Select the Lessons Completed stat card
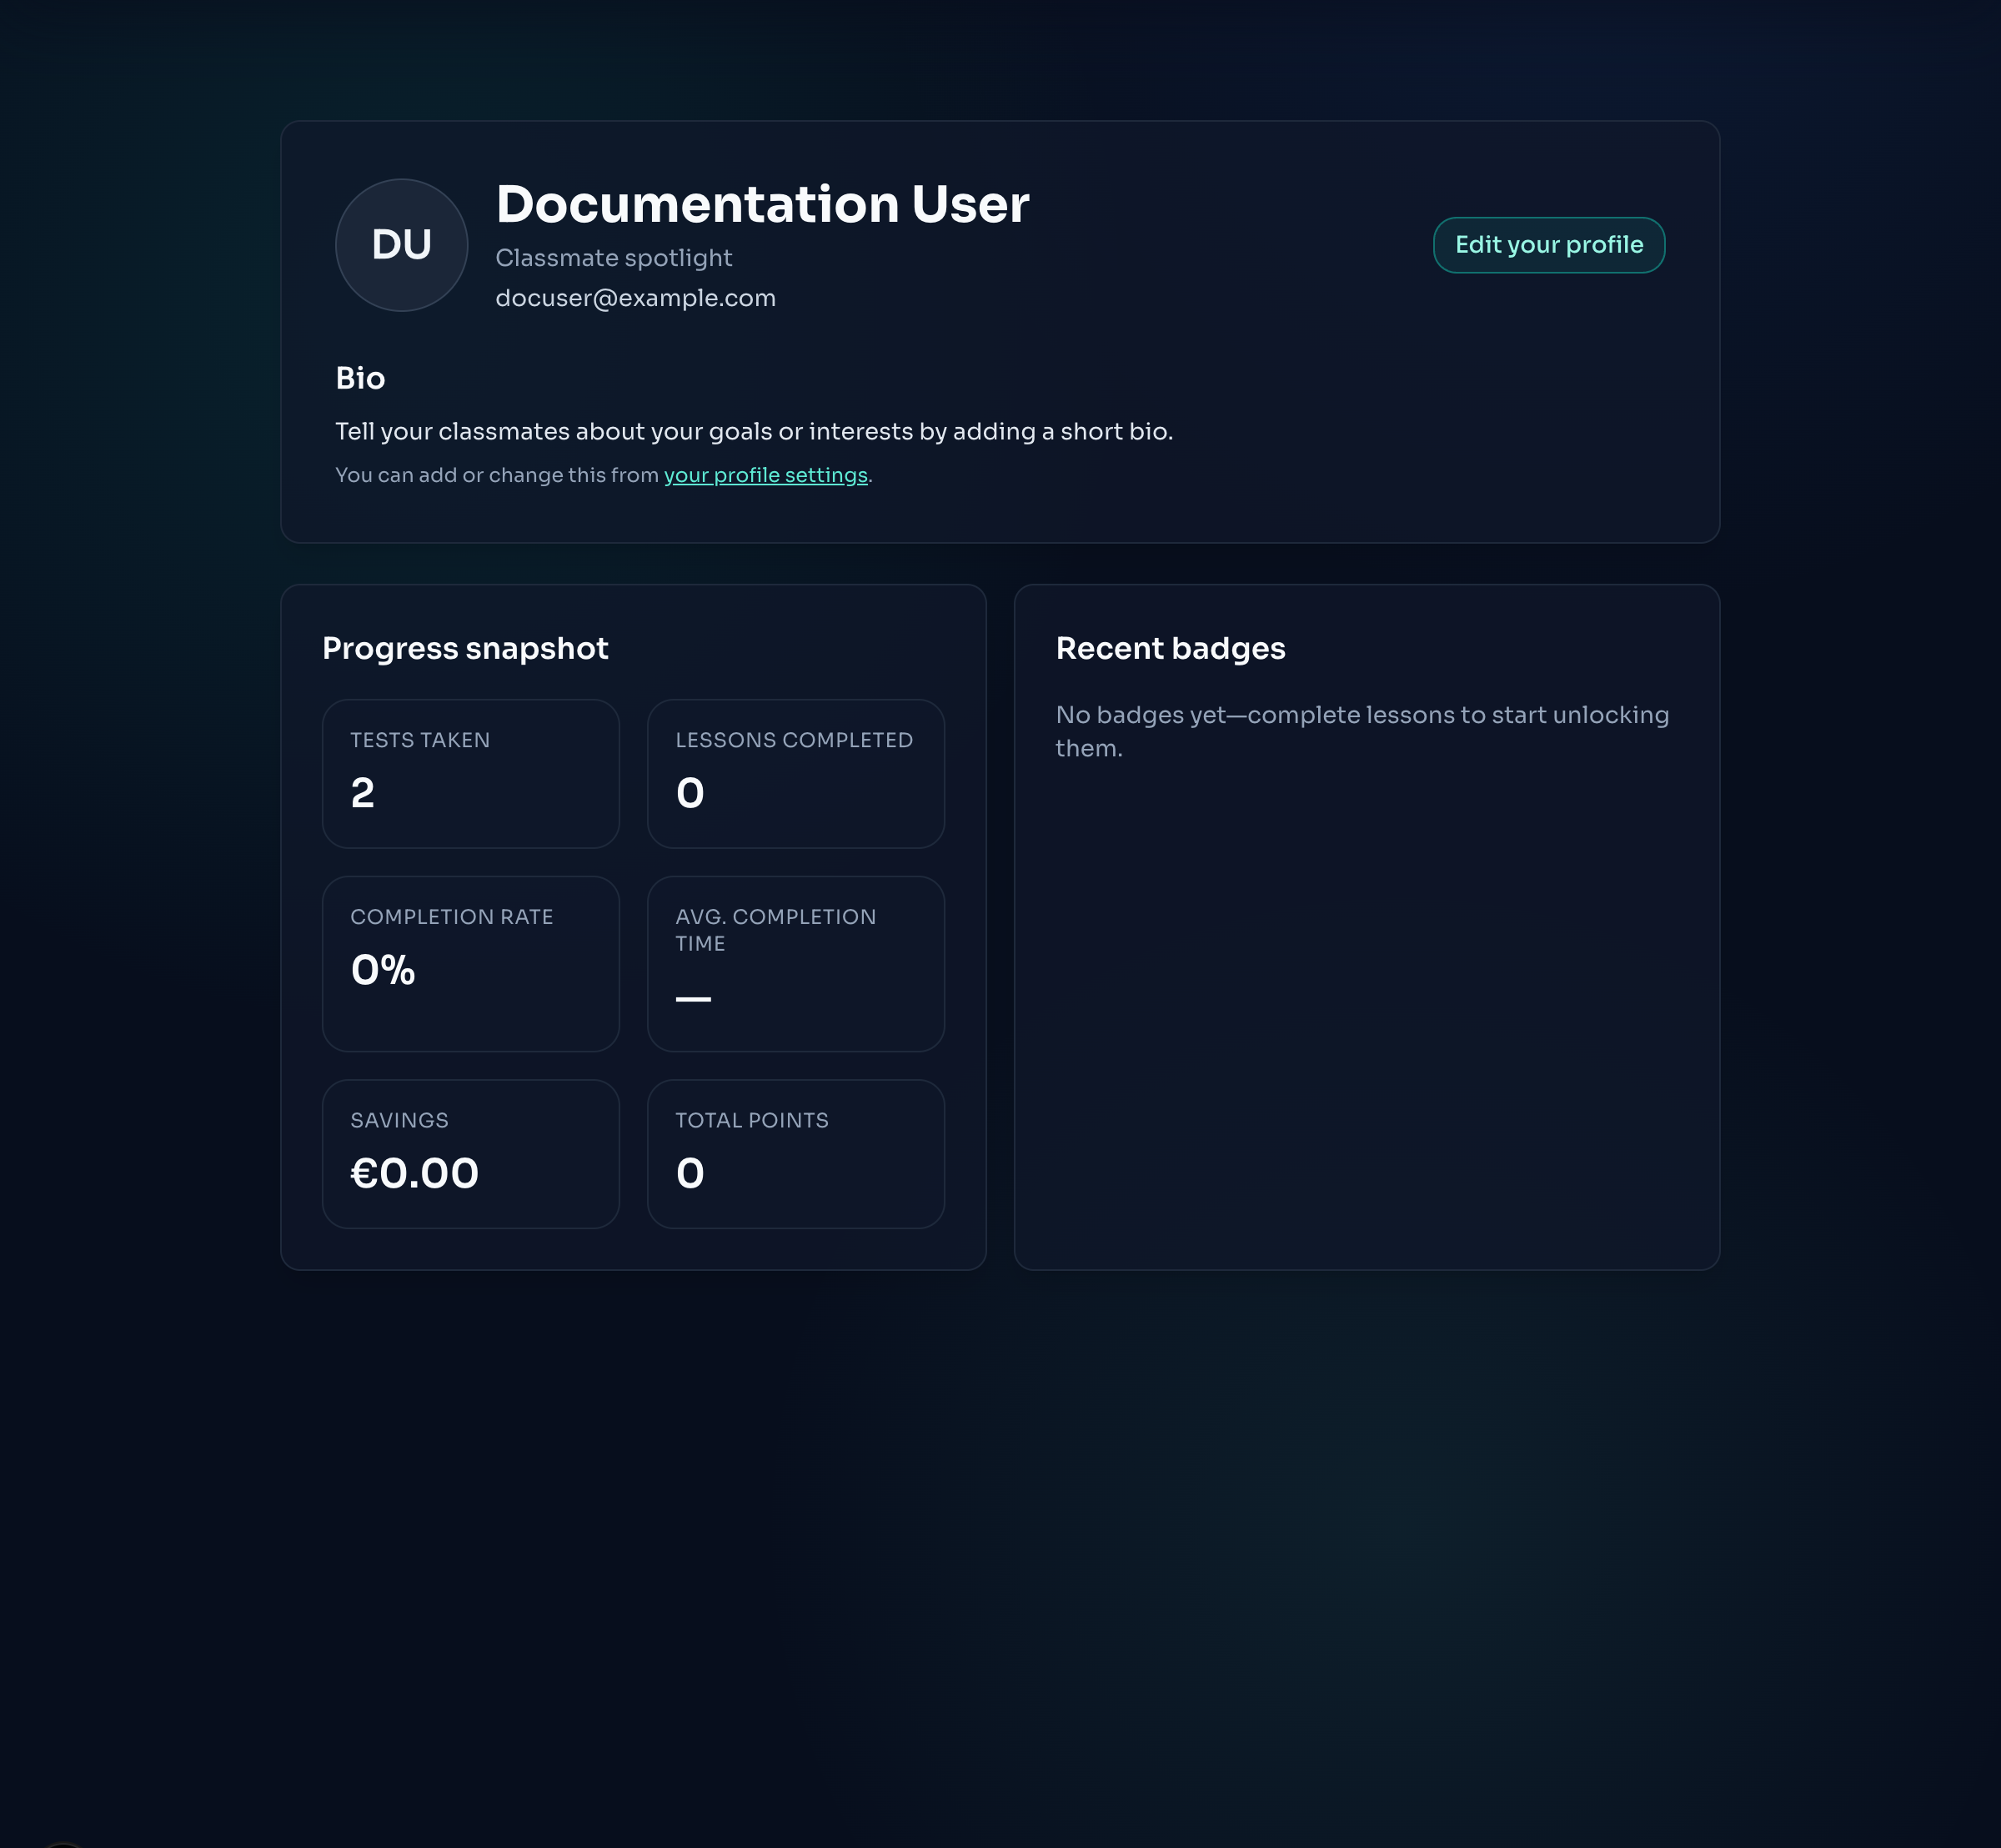Image resolution: width=2001 pixels, height=1848 pixels. (795, 773)
